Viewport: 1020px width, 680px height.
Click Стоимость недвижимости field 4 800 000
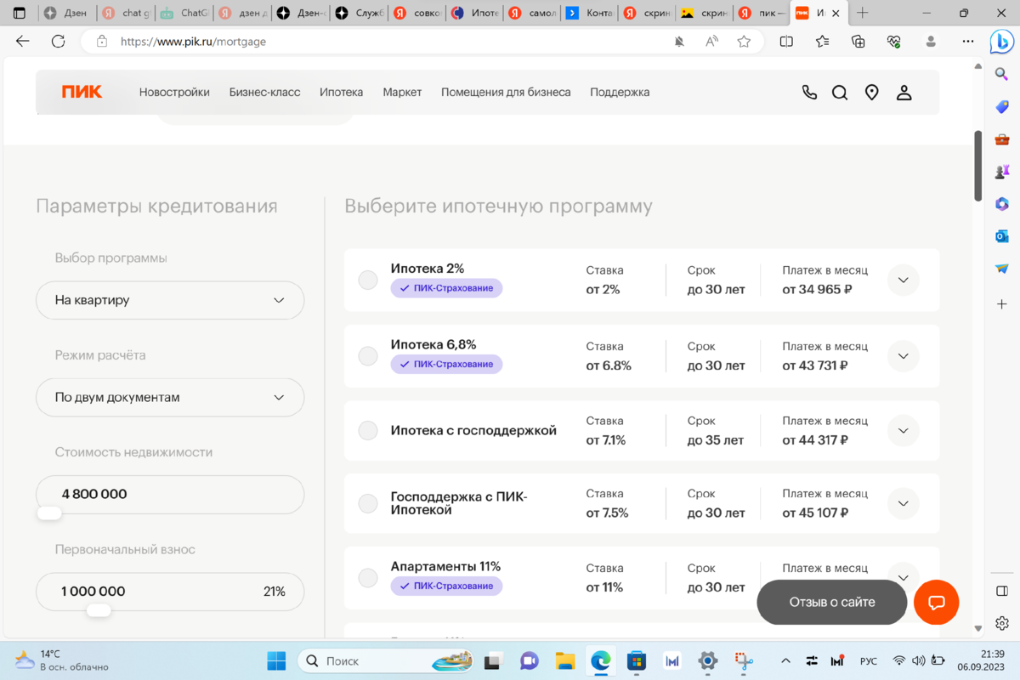(170, 494)
